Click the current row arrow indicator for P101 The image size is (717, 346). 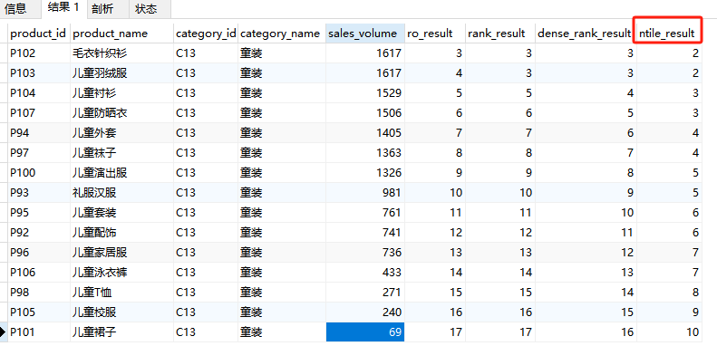(4, 332)
